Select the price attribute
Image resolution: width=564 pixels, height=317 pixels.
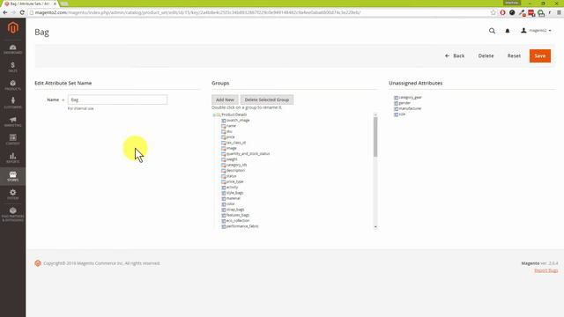[230, 137]
